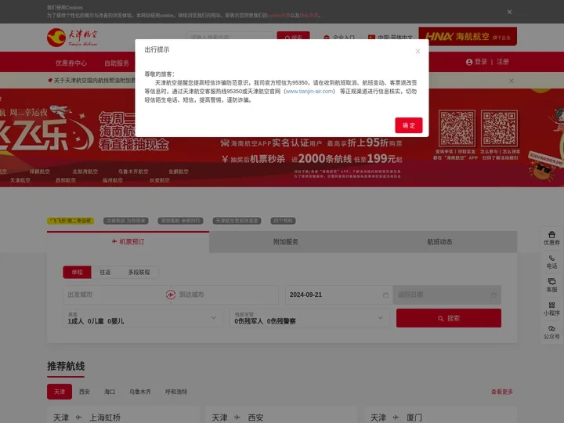Click the yellow 飞飞乐 promo tag
This screenshot has height=423, width=564.
pos(70,220)
